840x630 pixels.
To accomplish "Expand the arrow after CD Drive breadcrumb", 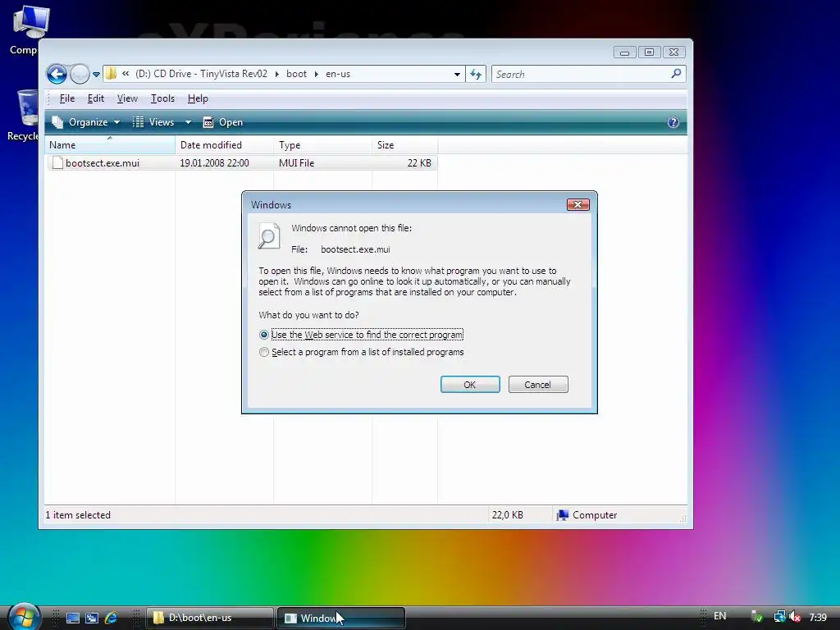I will tap(277, 74).
